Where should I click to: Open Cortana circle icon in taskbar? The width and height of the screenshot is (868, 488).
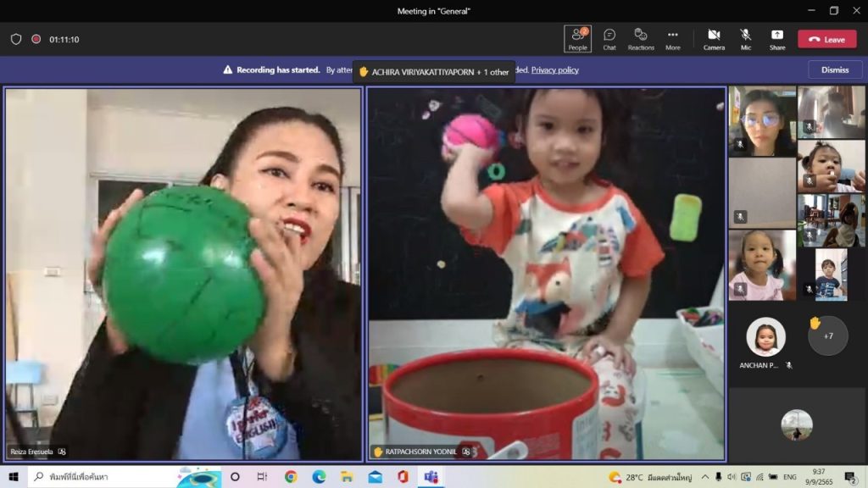235,476
